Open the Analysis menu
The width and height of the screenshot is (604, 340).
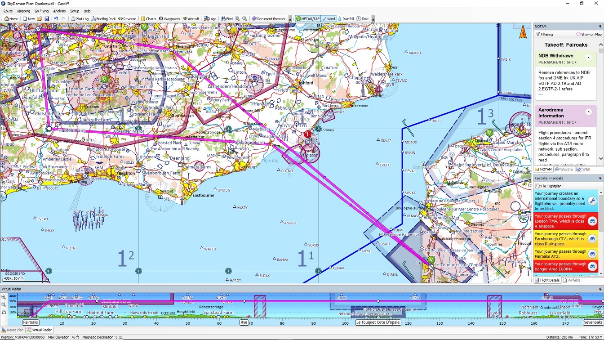(x=59, y=11)
